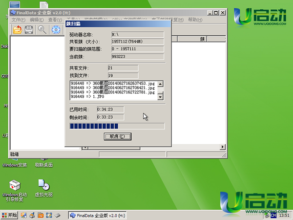Click the 当前簇 field showing 993223

coord(138,57)
